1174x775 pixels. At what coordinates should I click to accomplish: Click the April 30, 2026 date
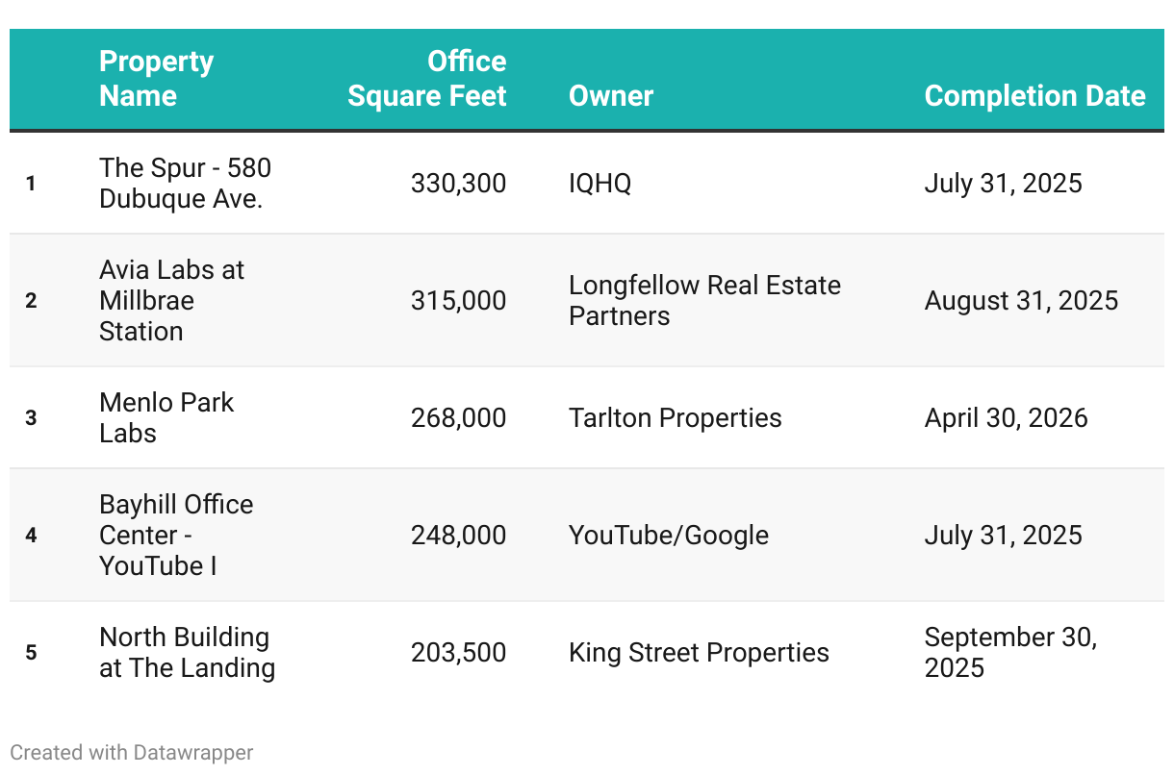click(x=1006, y=417)
